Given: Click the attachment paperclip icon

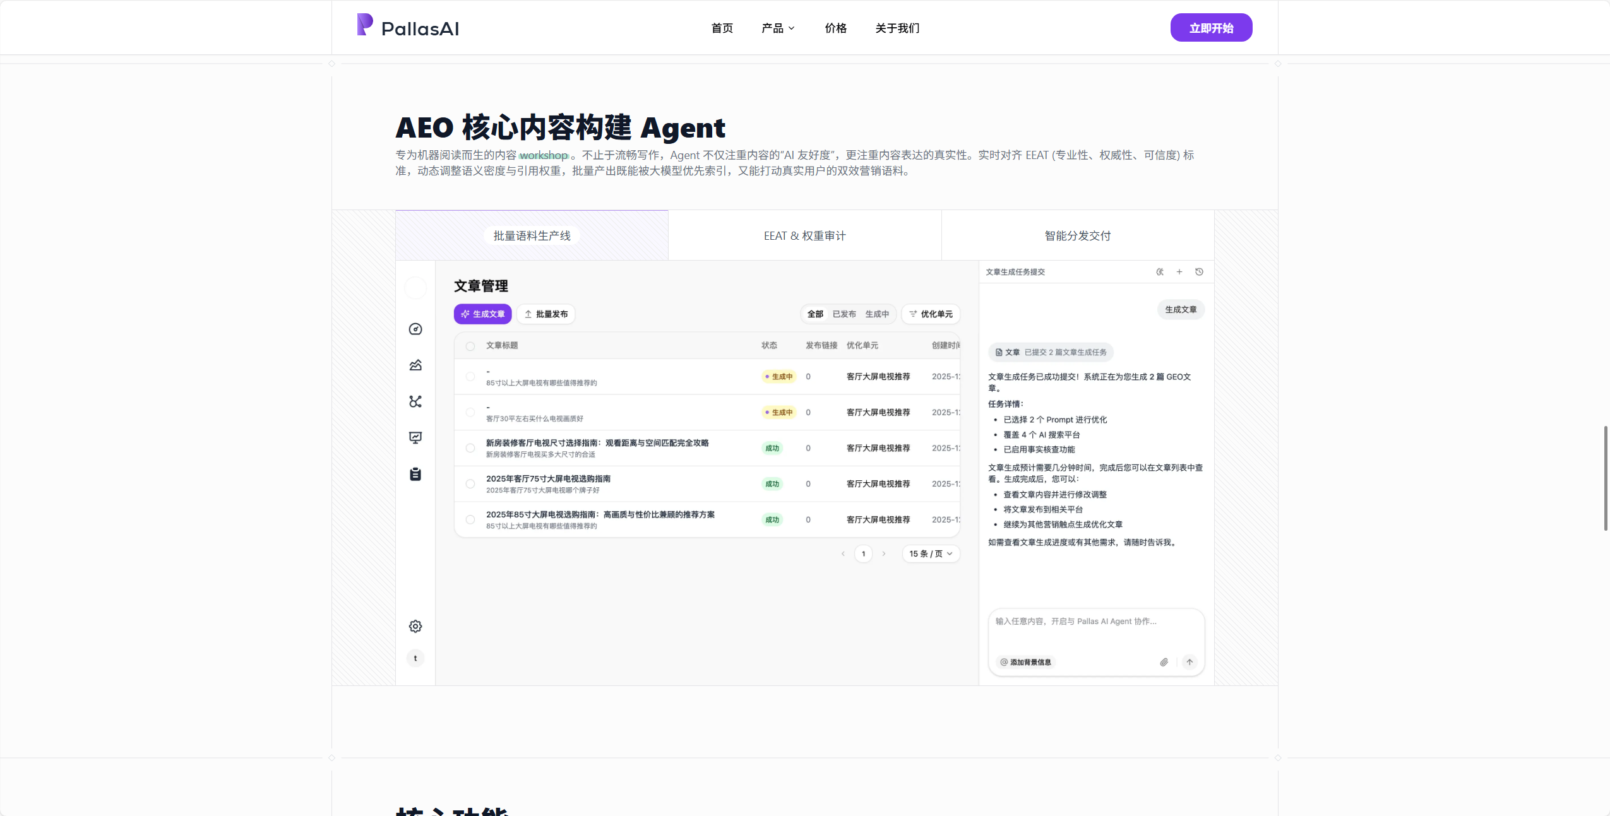Looking at the screenshot, I should point(1164,662).
